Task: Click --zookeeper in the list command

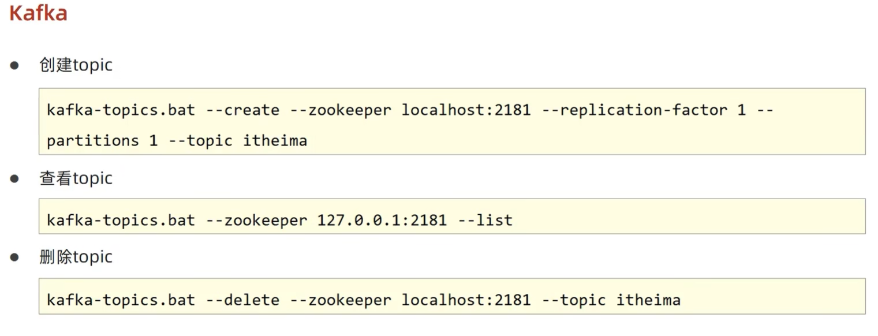Action: click(x=256, y=220)
